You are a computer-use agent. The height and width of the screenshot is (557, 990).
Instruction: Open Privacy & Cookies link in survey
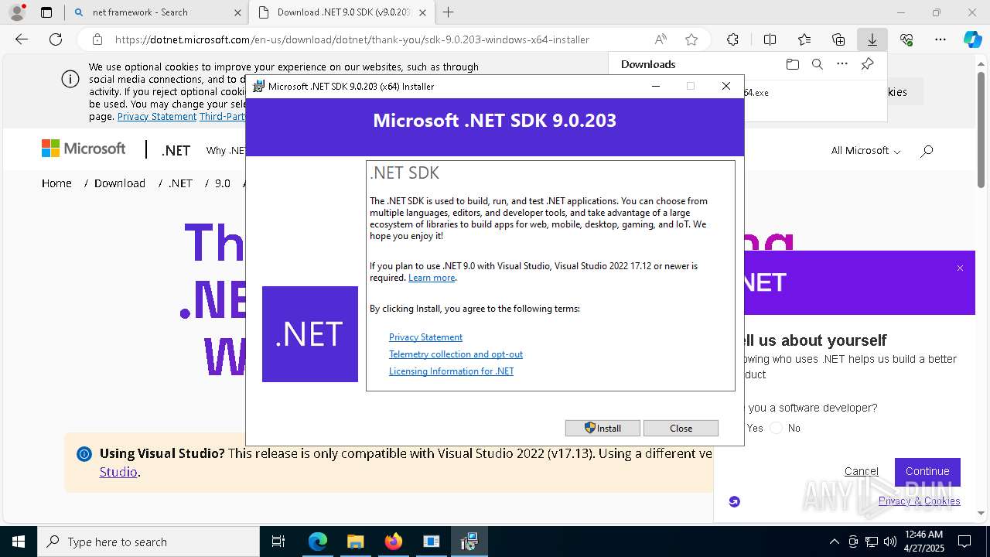pos(920,501)
